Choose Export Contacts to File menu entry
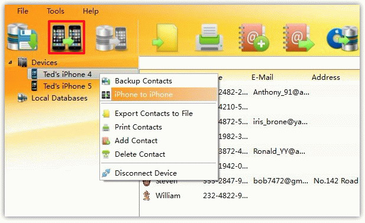 tap(159, 114)
